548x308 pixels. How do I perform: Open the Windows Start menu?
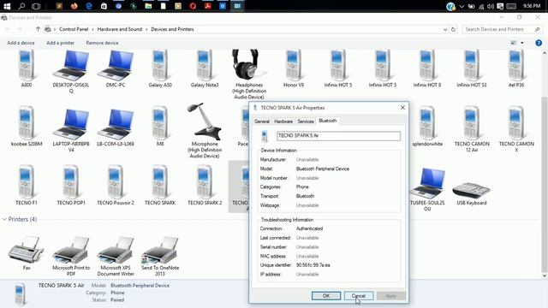pyautogui.click(x=7, y=6)
